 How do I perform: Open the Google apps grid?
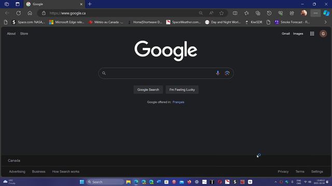[x=312, y=34]
